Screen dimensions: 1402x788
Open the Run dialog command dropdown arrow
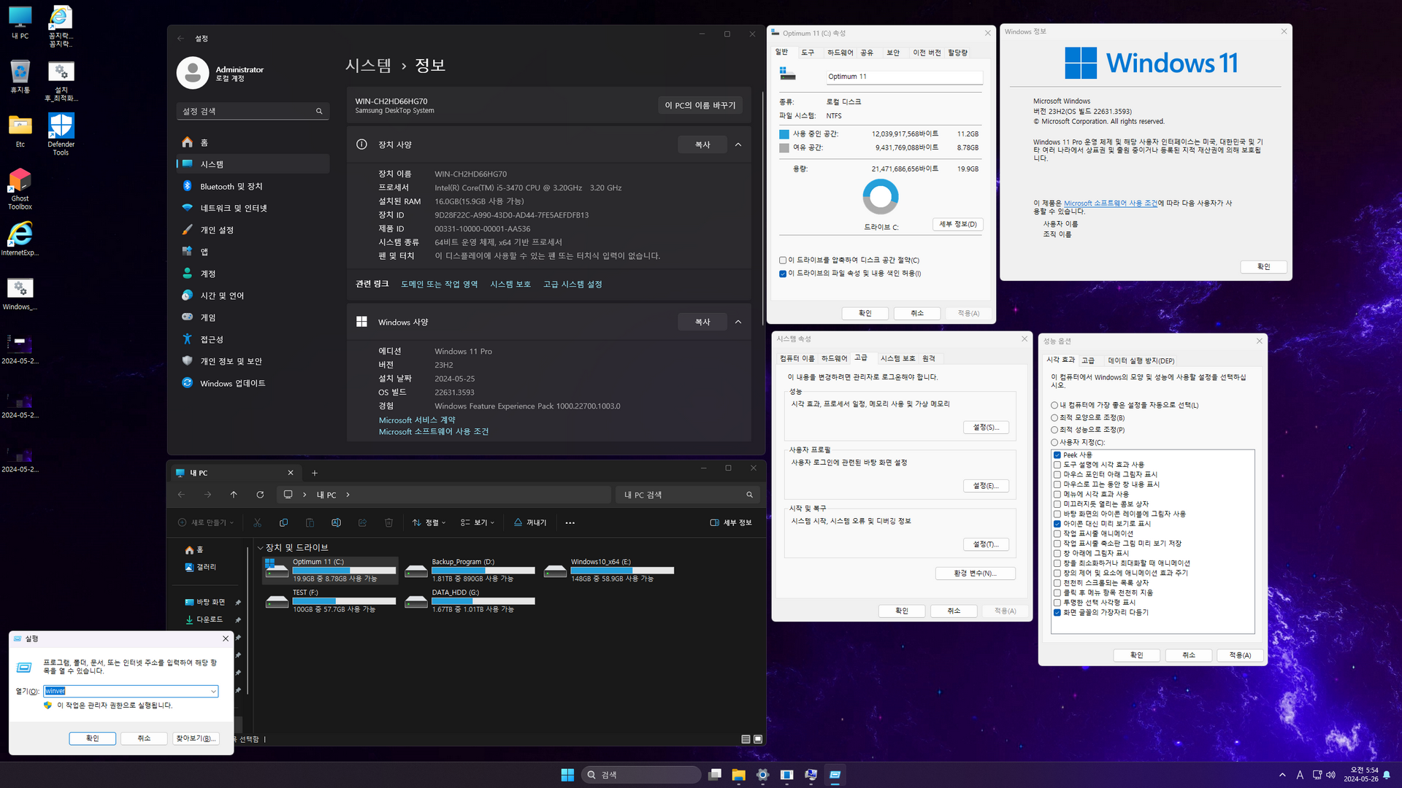pos(213,691)
